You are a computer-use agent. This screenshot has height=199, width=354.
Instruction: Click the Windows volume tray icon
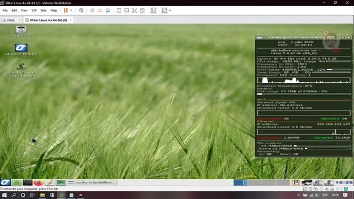317,195
